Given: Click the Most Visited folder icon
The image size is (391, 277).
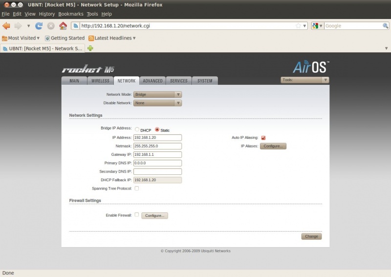Looking at the screenshot, I should tap(4, 38).
